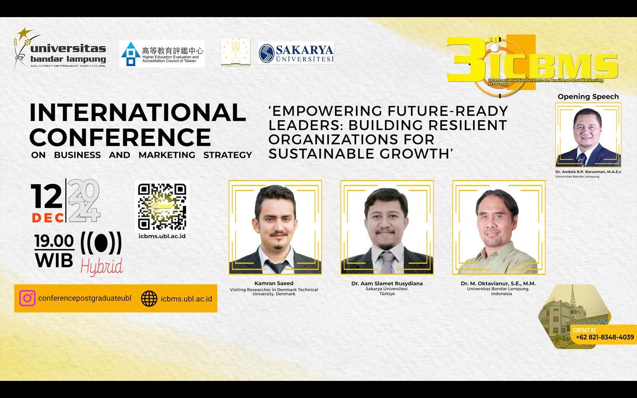This screenshot has width=637, height=398.
Task: Click Dr. M. Oktavianur's photo
Action: click(499, 227)
